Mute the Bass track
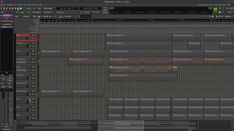This screenshot has height=131, width=234. (x=33, y=51)
